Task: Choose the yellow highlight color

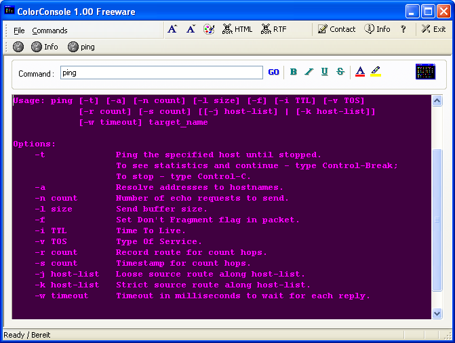Action: tap(376, 72)
